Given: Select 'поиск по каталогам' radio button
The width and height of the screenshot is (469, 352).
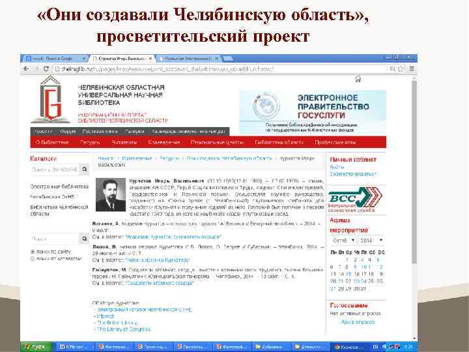Looking at the screenshot, I should 33,259.
